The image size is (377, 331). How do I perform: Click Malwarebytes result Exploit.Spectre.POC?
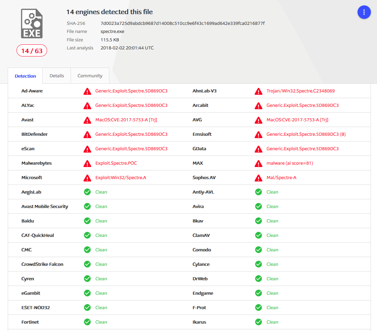click(116, 163)
